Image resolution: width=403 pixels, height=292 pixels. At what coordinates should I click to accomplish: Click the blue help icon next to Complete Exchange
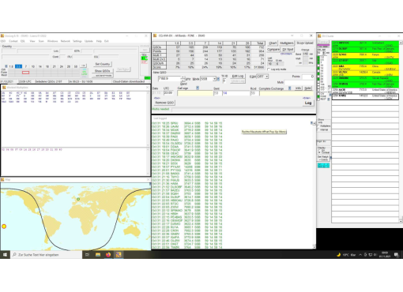pos(289,88)
